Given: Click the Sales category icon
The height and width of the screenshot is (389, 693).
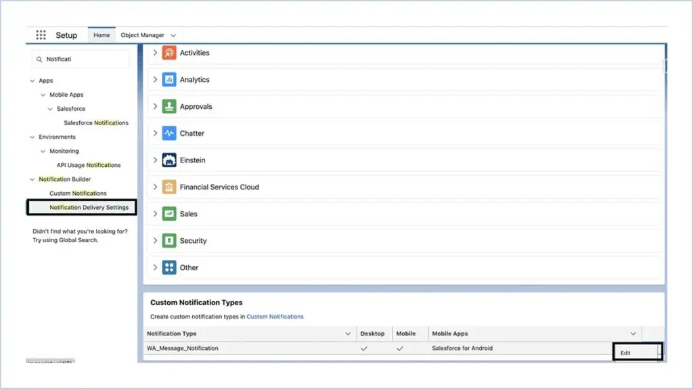Looking at the screenshot, I should pyautogui.click(x=169, y=214).
